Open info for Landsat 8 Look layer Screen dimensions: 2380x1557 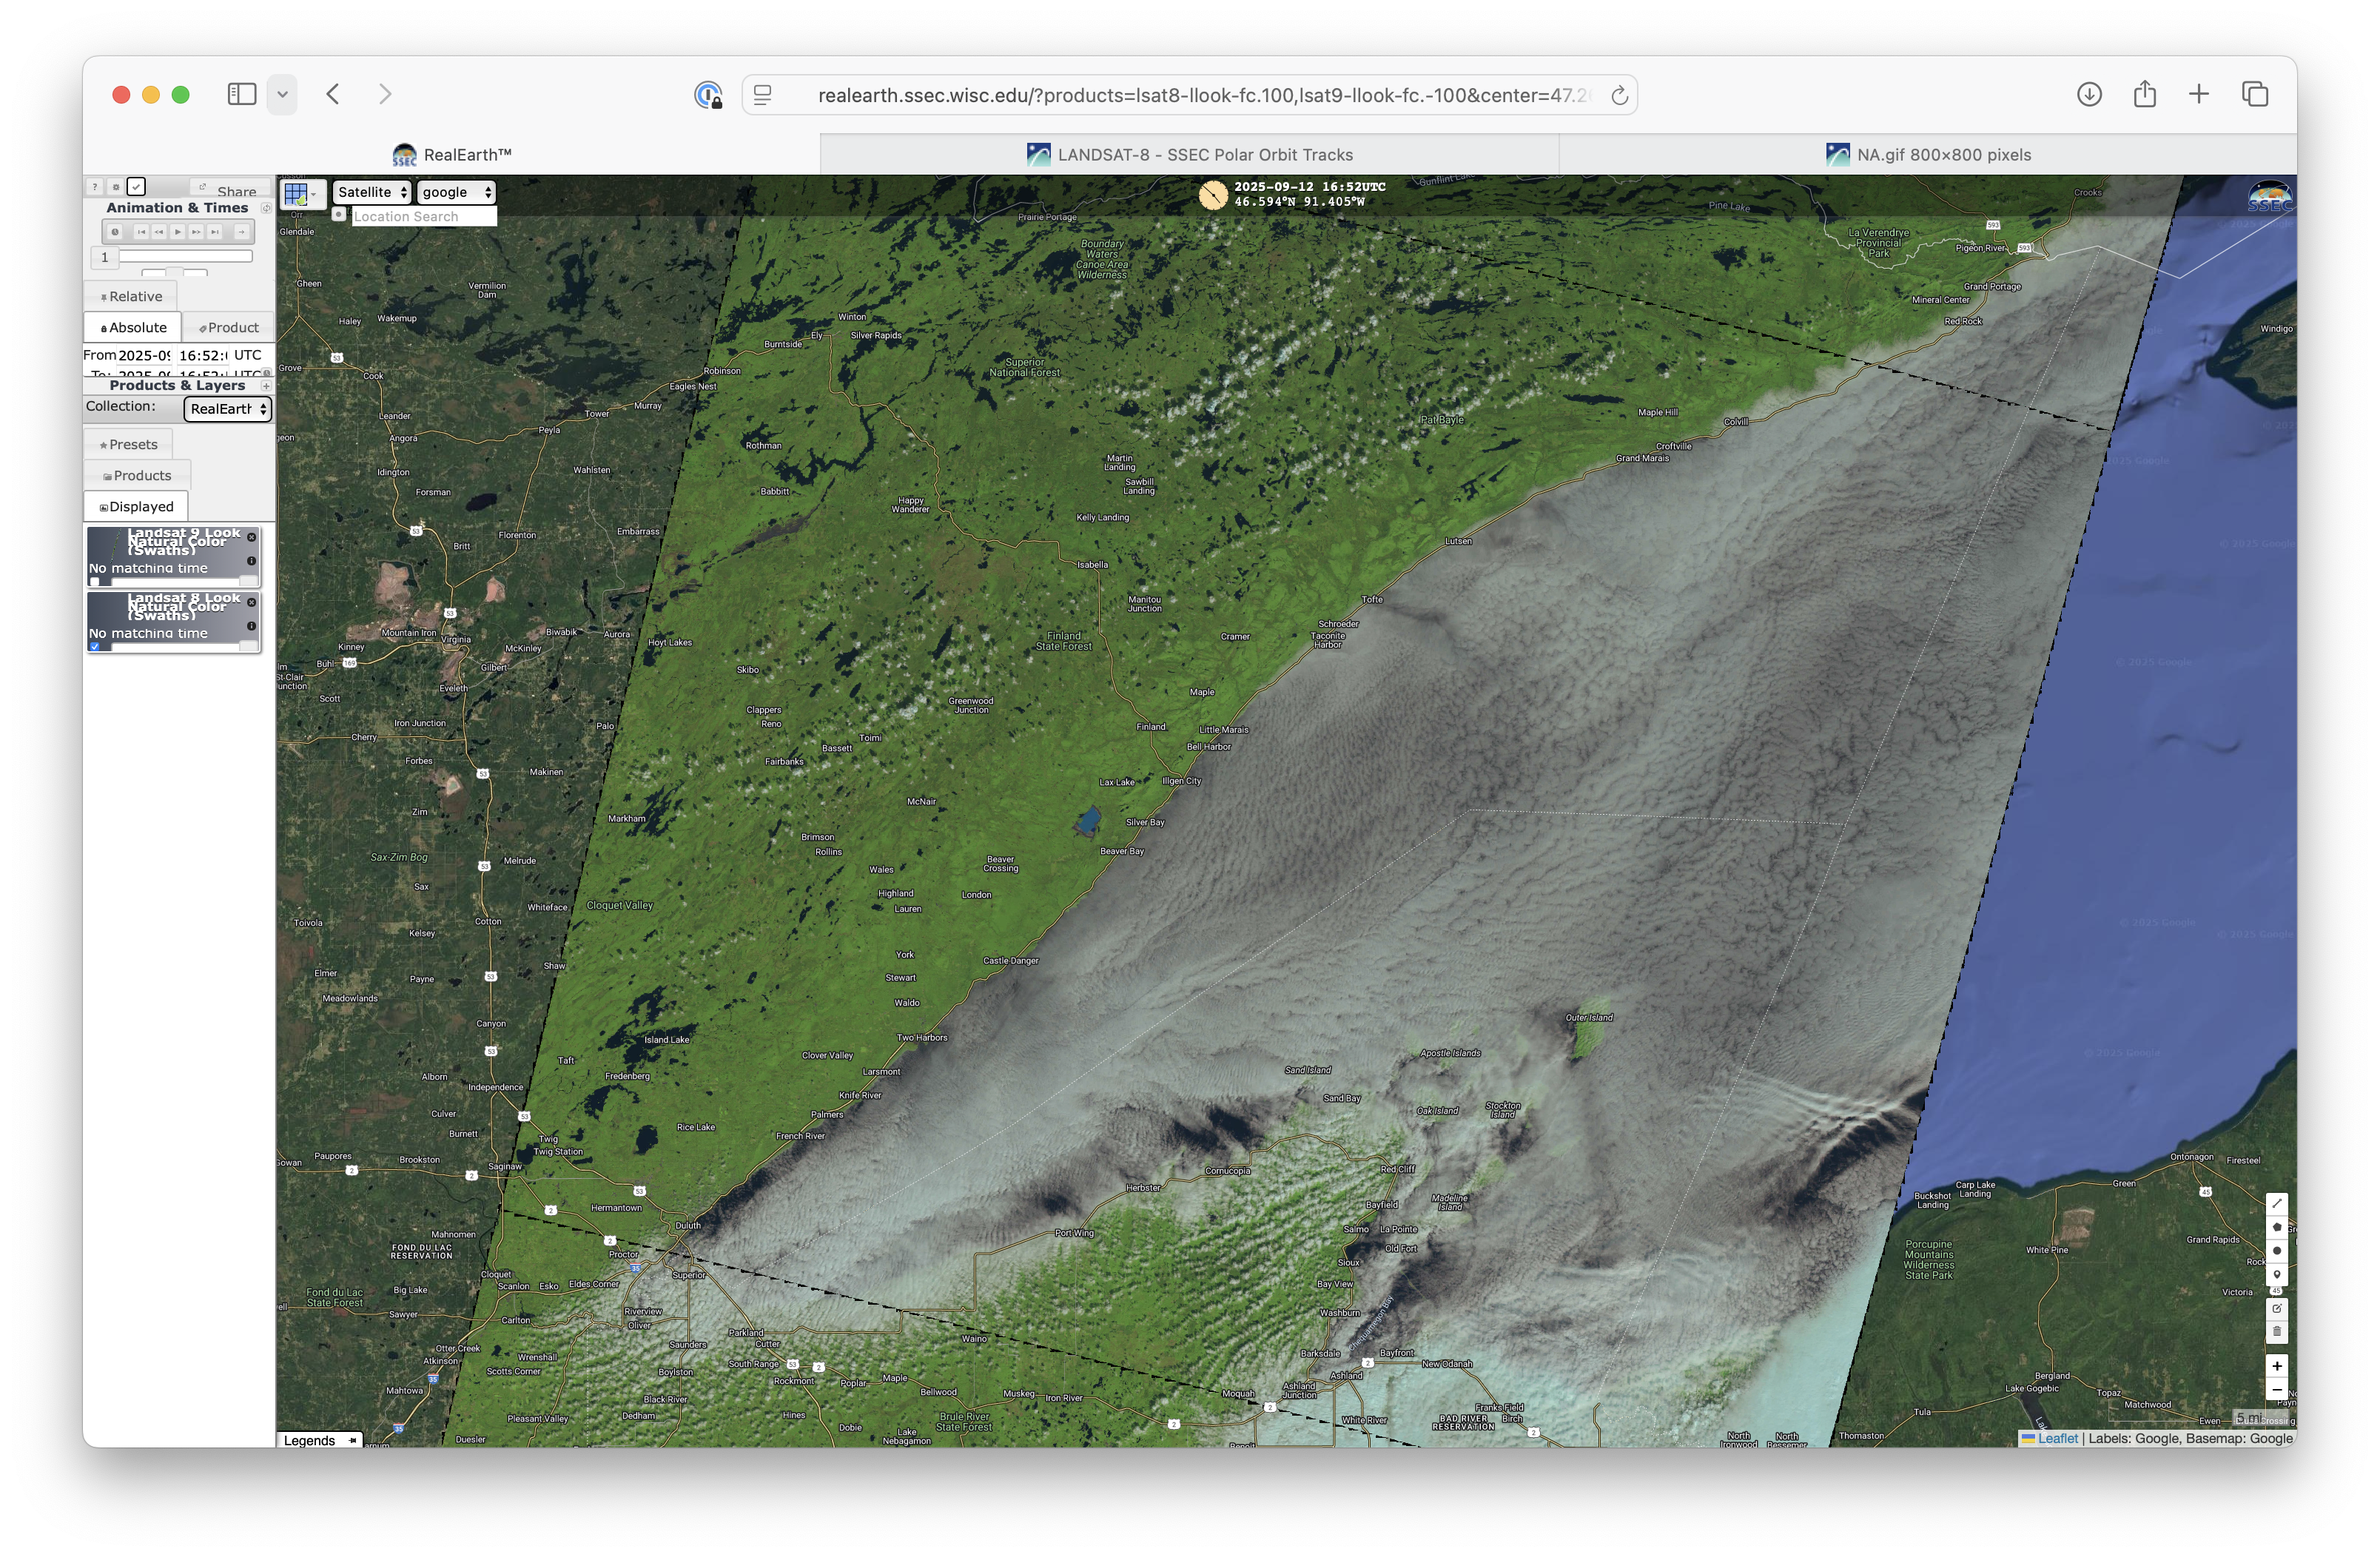click(x=251, y=626)
